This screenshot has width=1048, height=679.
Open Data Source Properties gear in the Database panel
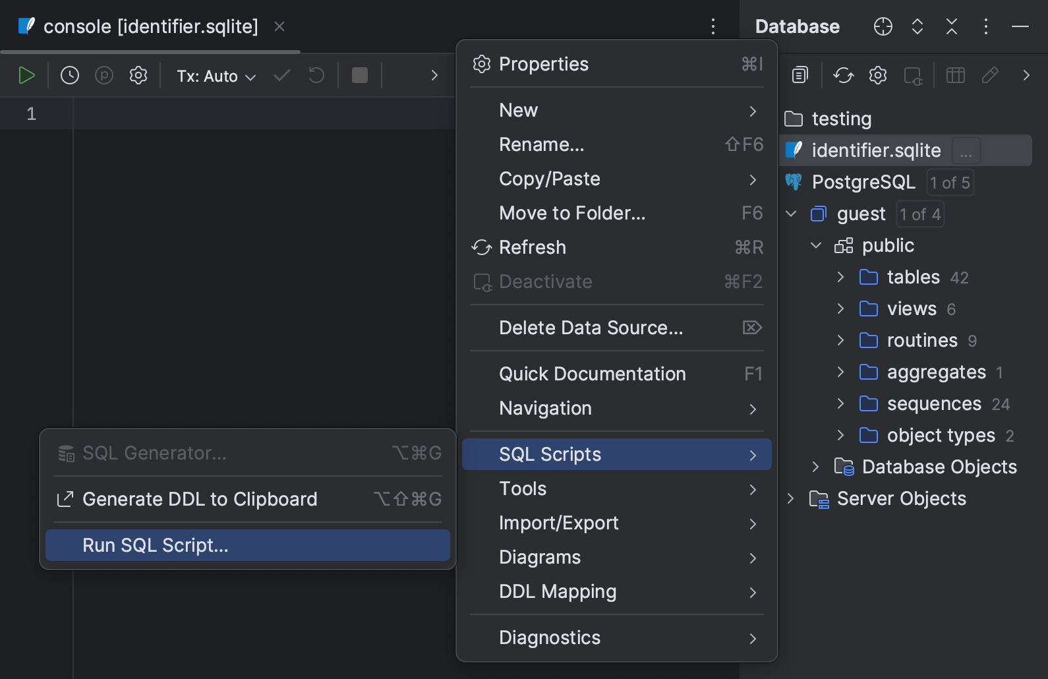(x=877, y=76)
